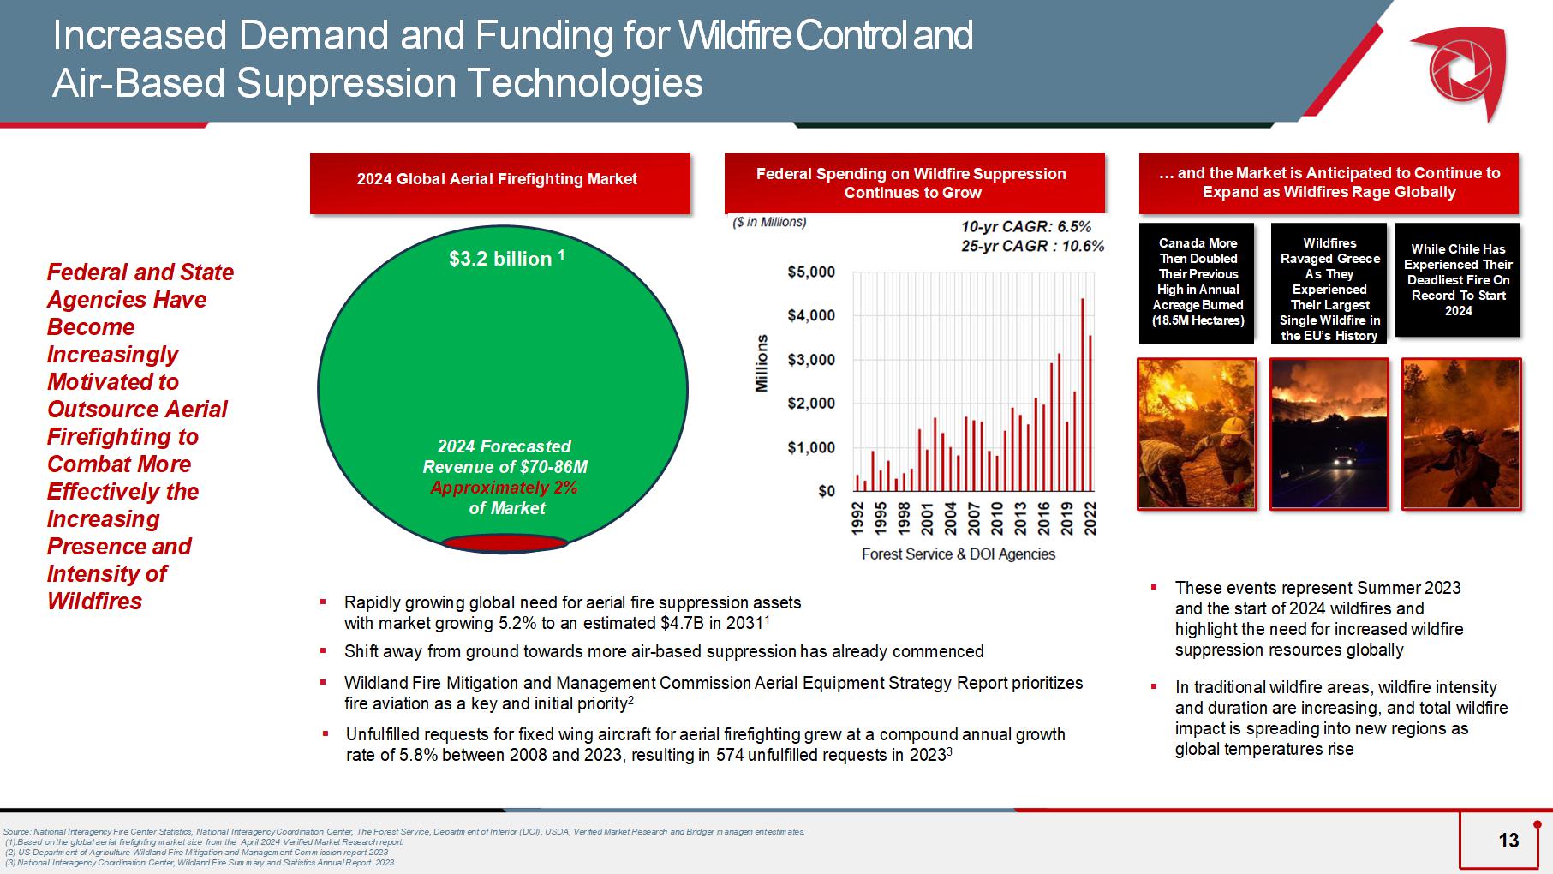Click the 'Market is Anticipated to Continue' header
Image resolution: width=1553 pixels, height=874 pixels.
point(1329,183)
